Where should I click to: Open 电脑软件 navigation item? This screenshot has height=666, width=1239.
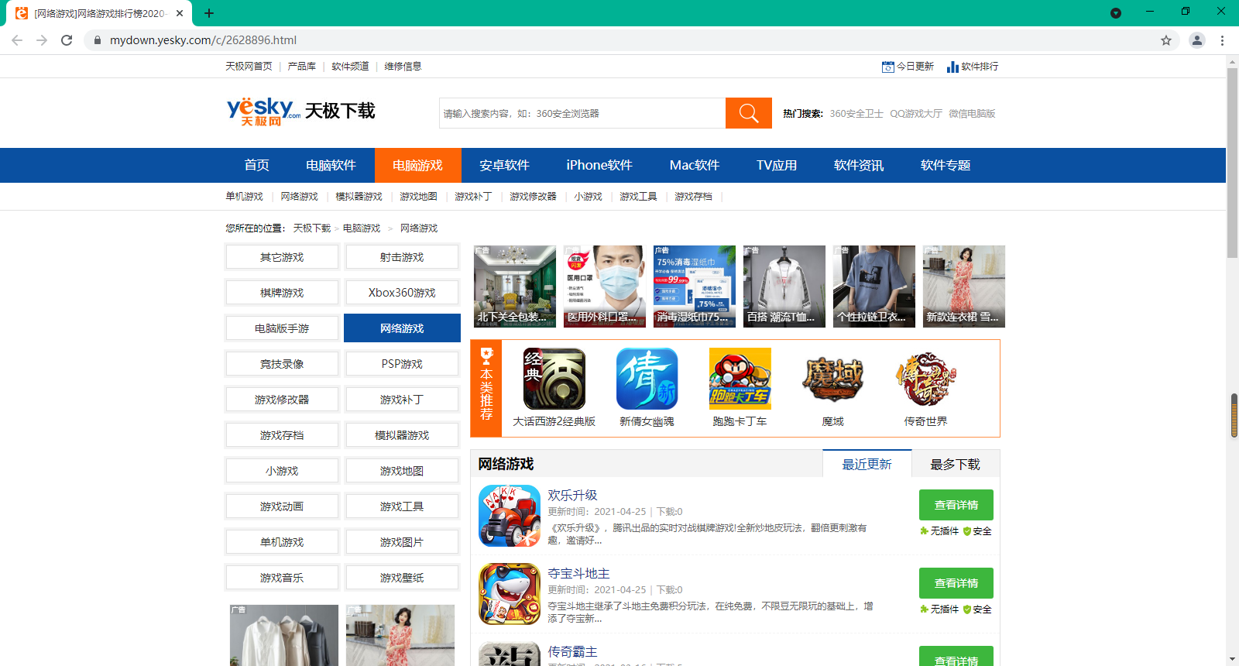click(331, 165)
